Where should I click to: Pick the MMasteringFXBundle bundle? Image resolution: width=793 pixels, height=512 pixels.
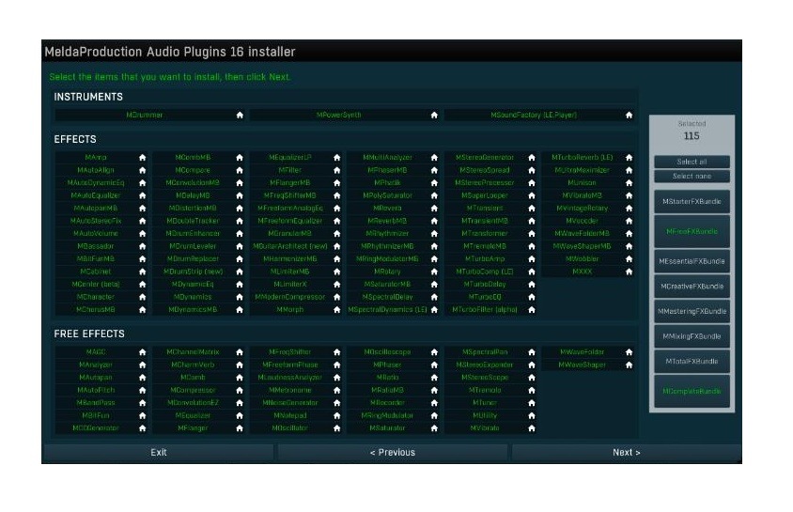coord(692,311)
